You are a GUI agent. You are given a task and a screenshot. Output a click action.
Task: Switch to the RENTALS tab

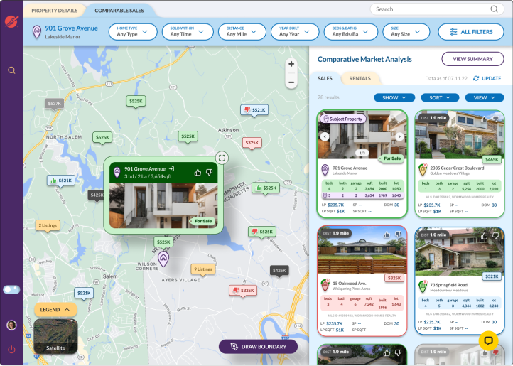360,79
